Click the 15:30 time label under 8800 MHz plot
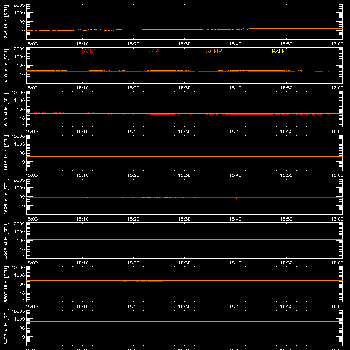 184,307
